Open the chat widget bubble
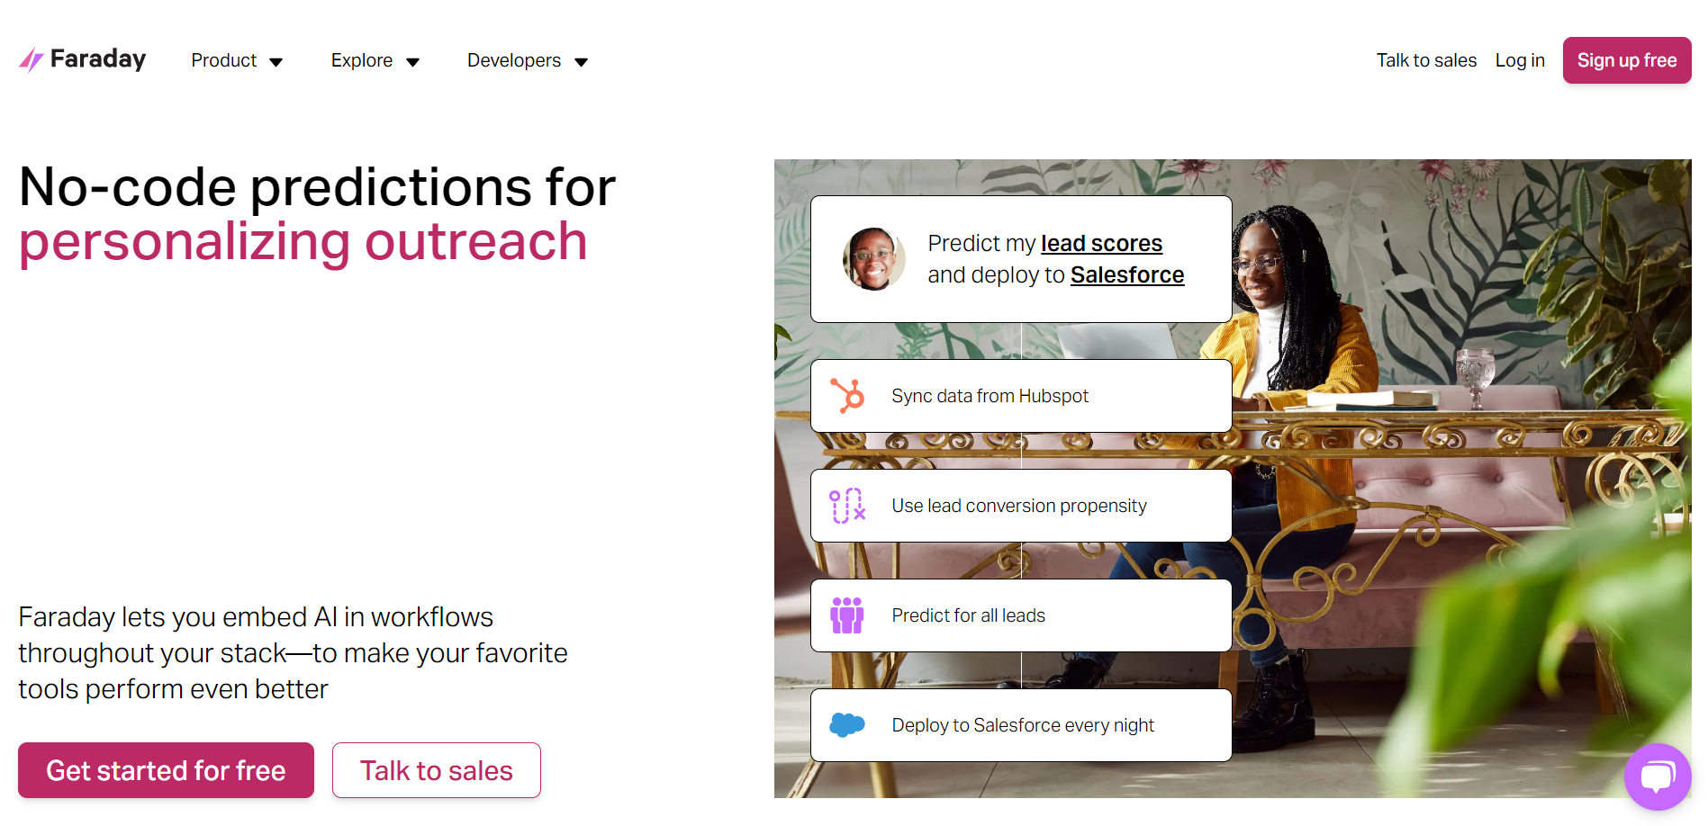Viewport: 1708px width, 826px height. (1657, 776)
